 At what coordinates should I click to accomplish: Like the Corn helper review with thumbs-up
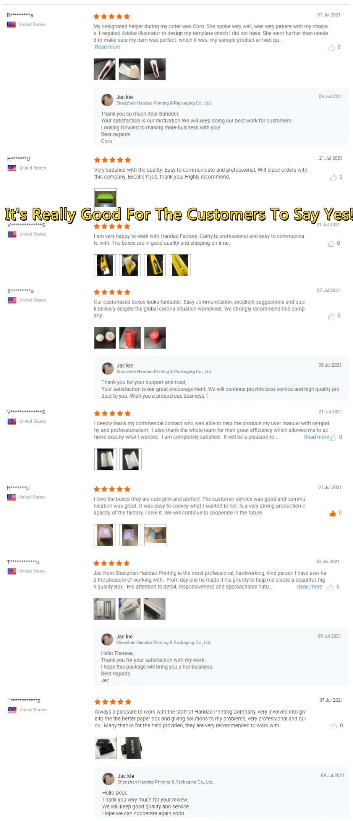331,47
